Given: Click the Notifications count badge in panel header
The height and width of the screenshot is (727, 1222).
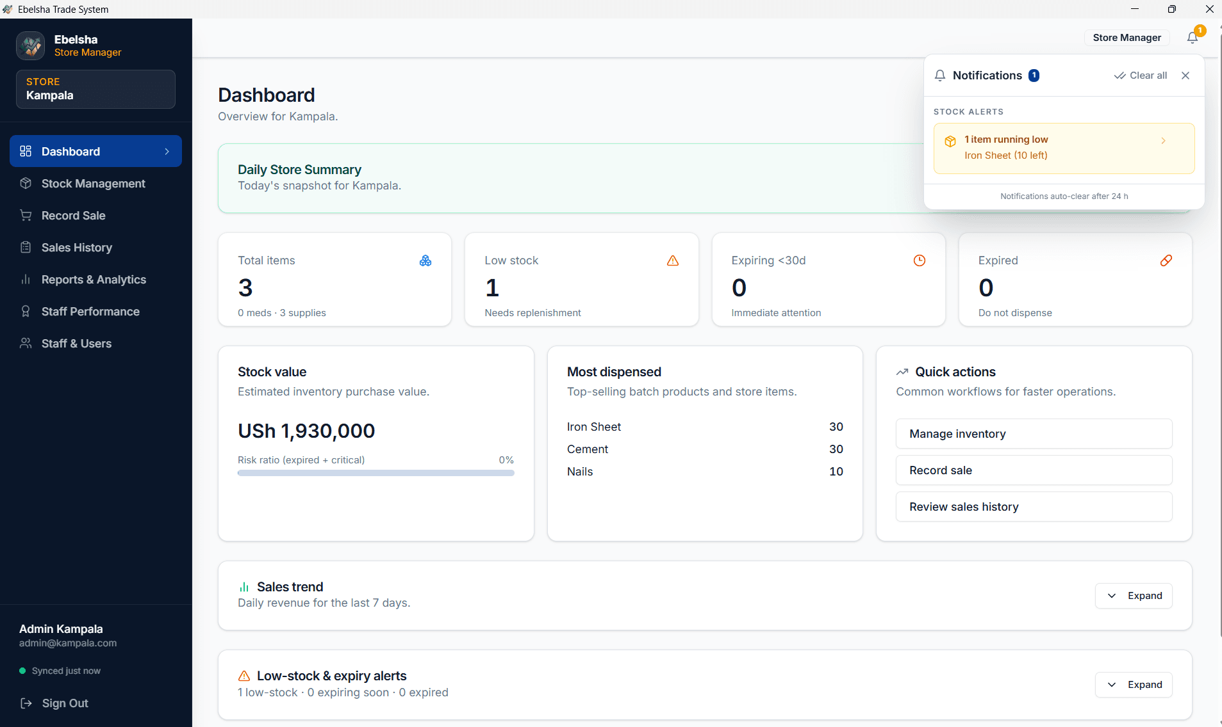Looking at the screenshot, I should pyautogui.click(x=1034, y=76).
